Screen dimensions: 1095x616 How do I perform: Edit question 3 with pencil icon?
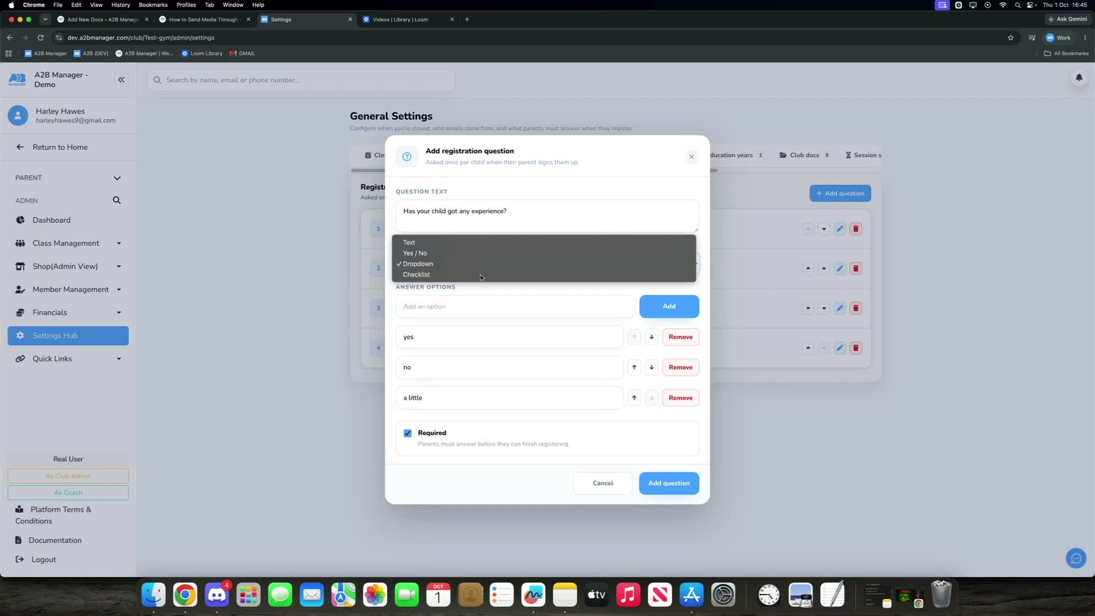click(x=839, y=308)
